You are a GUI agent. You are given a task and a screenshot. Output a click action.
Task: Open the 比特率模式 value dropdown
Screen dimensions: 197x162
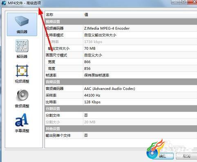(x=140, y=35)
